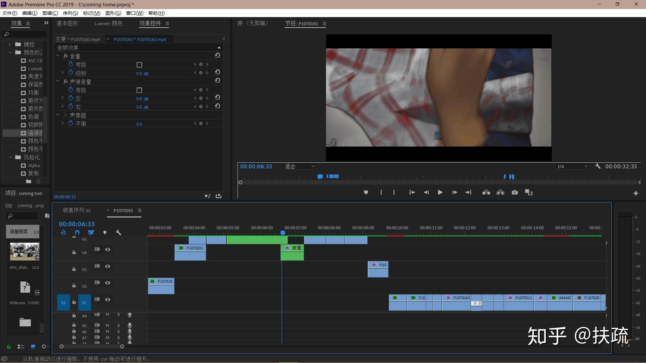Switch to the Lumetri 颜色 tab
Image resolution: width=646 pixels, height=363 pixels.
point(108,24)
